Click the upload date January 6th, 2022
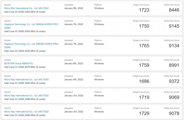184x120 pixels. 74,63
